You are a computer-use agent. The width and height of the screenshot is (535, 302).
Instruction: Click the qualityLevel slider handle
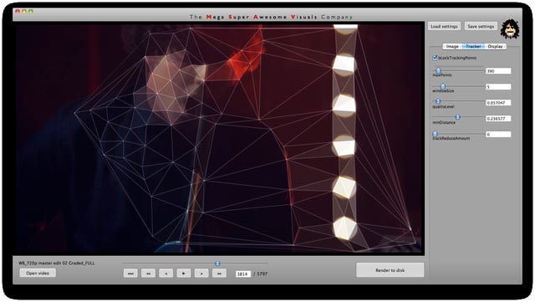click(x=438, y=101)
